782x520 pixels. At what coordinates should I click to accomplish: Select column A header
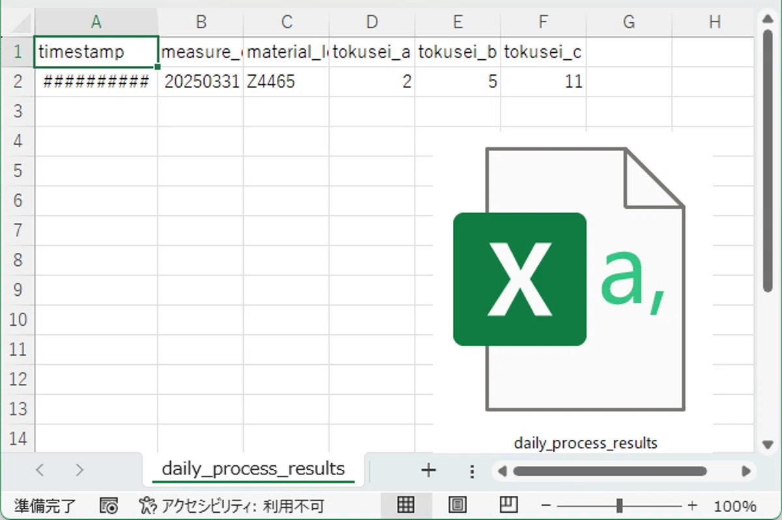pos(96,22)
